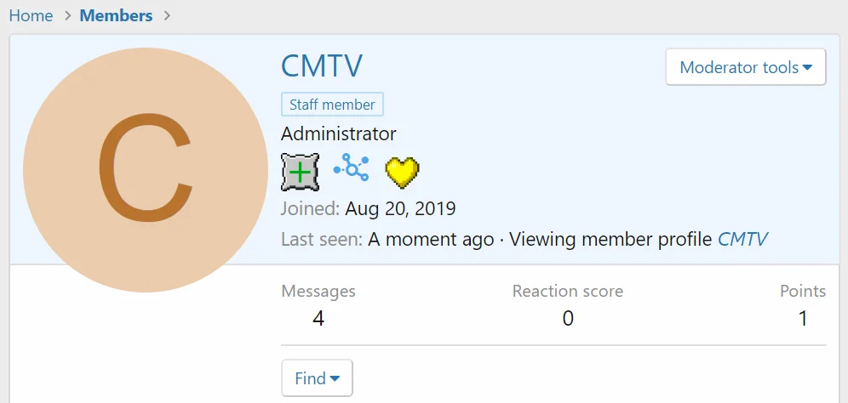Open the italic CMTV profile link
The width and height of the screenshot is (848, 403).
(742, 239)
